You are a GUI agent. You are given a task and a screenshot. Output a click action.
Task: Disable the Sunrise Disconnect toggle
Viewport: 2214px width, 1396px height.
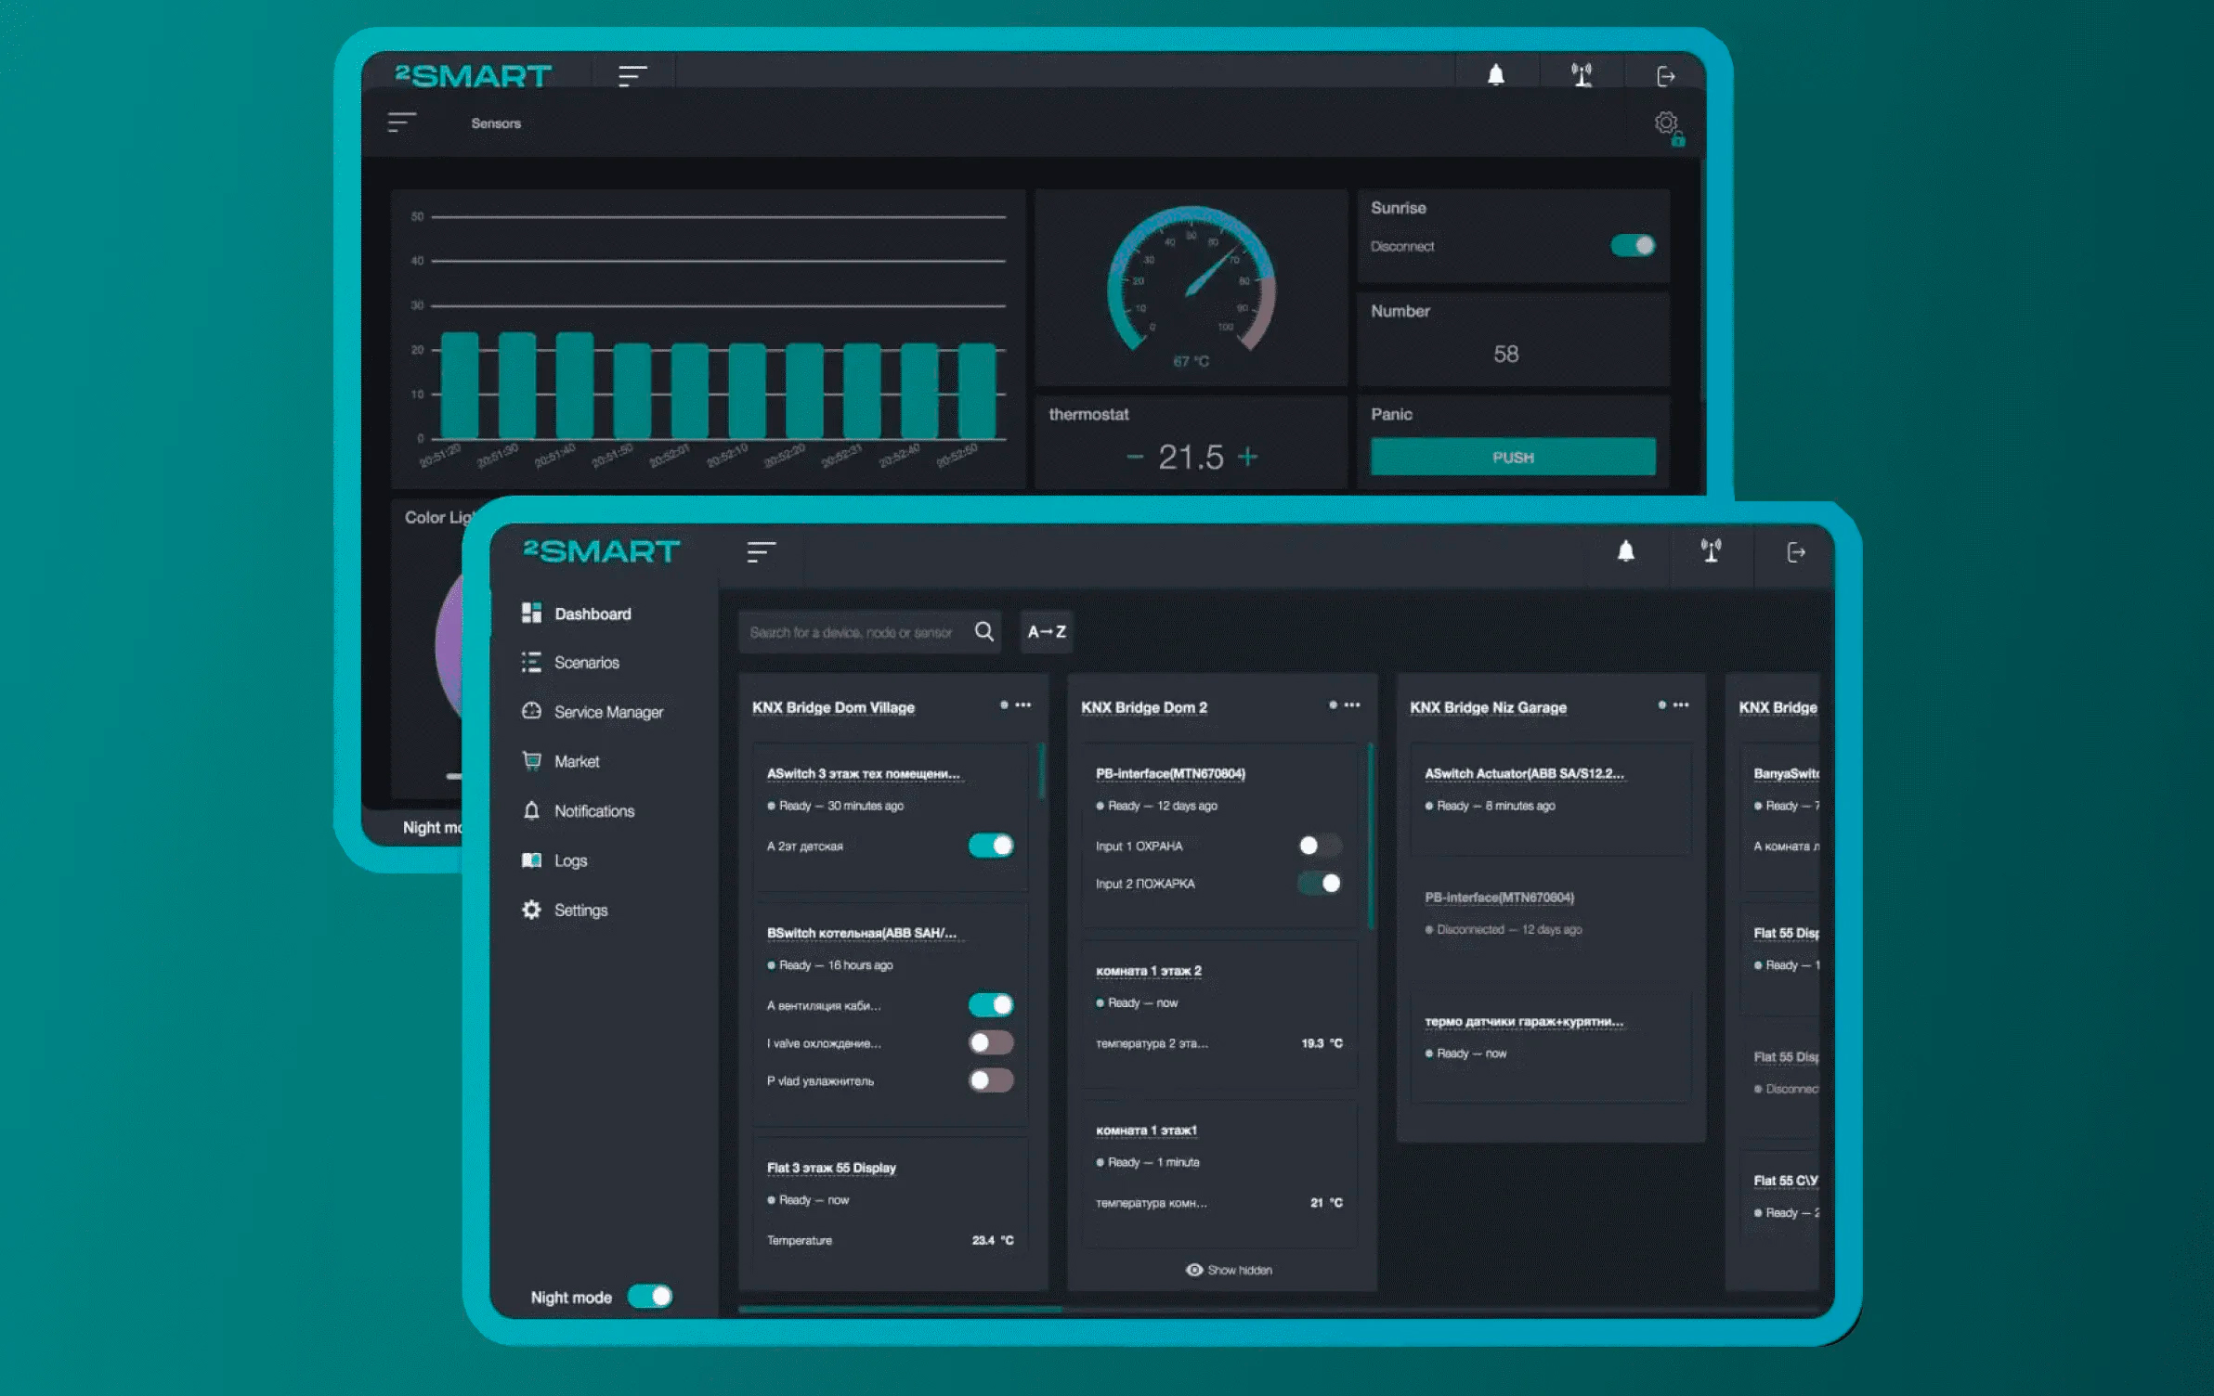pos(1632,246)
